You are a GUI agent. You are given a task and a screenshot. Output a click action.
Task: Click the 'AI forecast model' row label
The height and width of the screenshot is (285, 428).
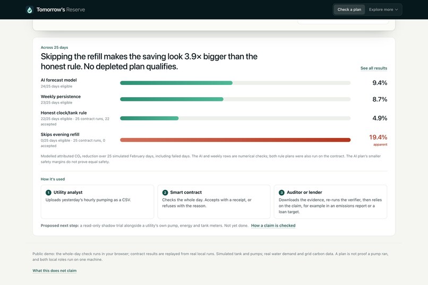tap(59, 80)
